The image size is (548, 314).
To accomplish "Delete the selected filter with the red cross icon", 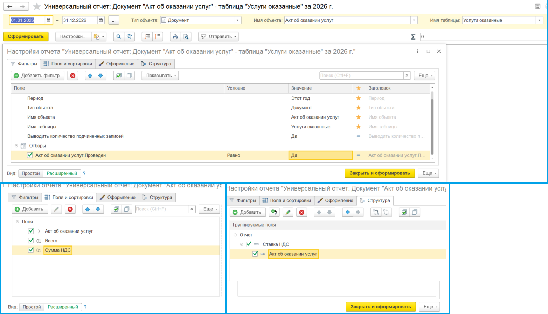I will pos(73,76).
